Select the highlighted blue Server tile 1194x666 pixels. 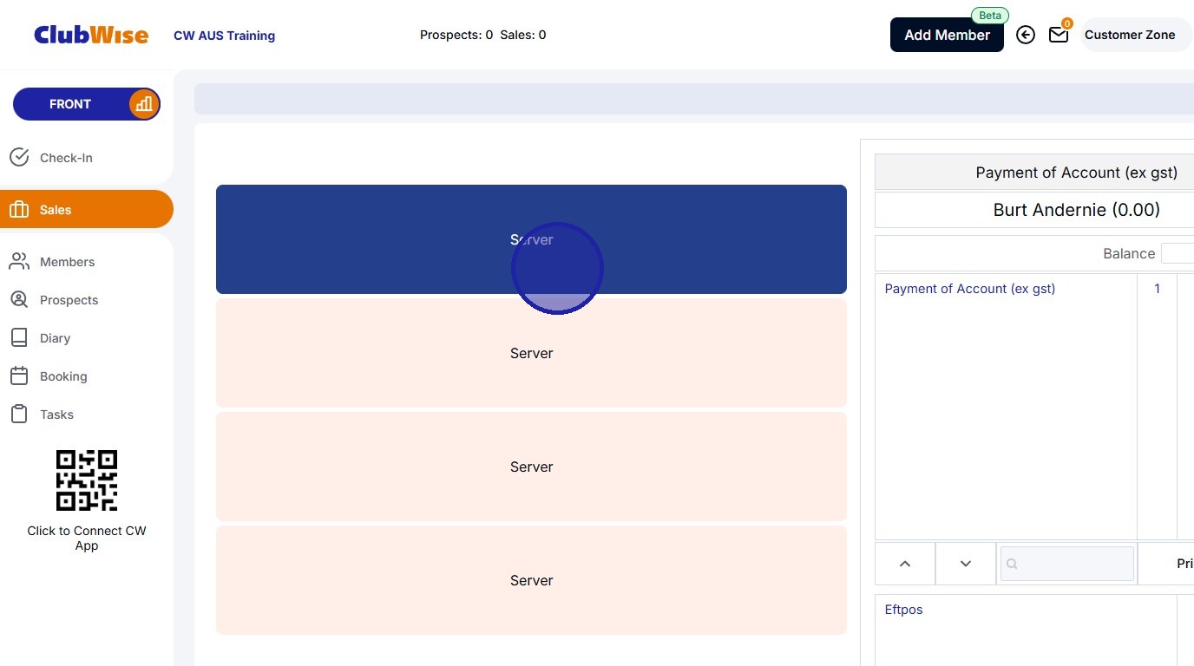tap(531, 239)
